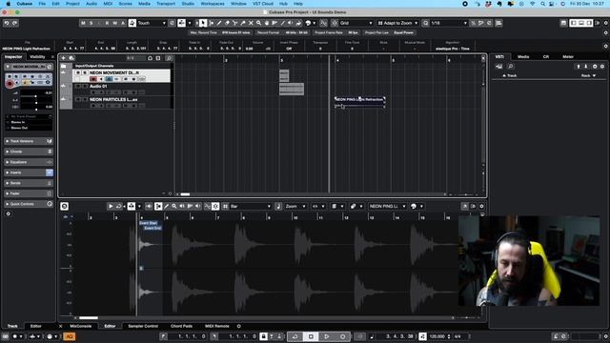Switch to the Media tab in right zone

523,57
